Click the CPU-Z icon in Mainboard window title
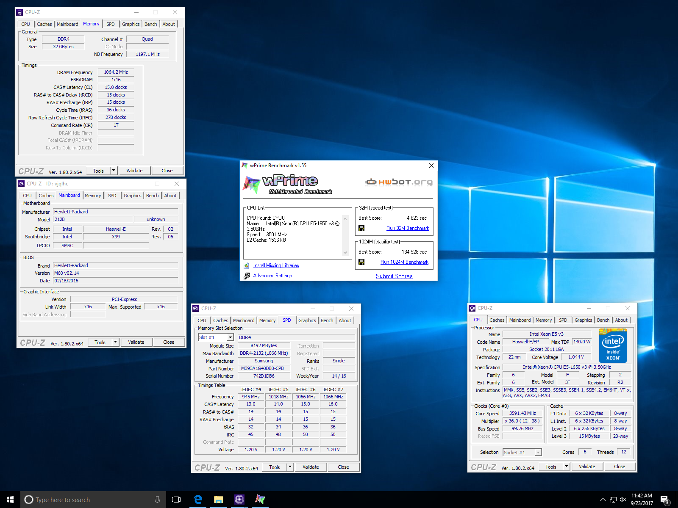This screenshot has width=678, height=508. point(21,184)
